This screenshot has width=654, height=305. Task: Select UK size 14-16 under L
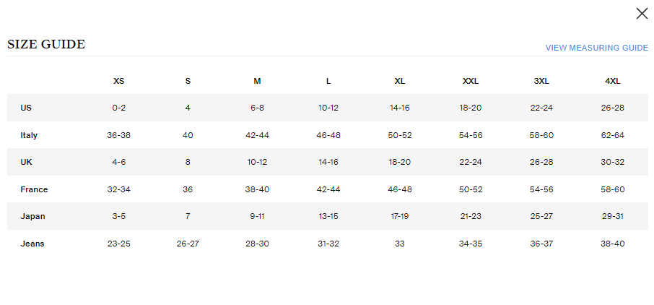click(328, 162)
